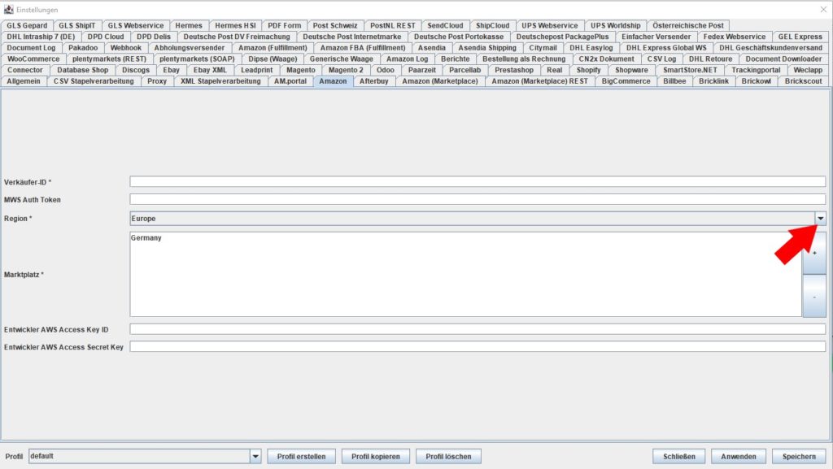Click the Profil kopieren button

click(376, 456)
